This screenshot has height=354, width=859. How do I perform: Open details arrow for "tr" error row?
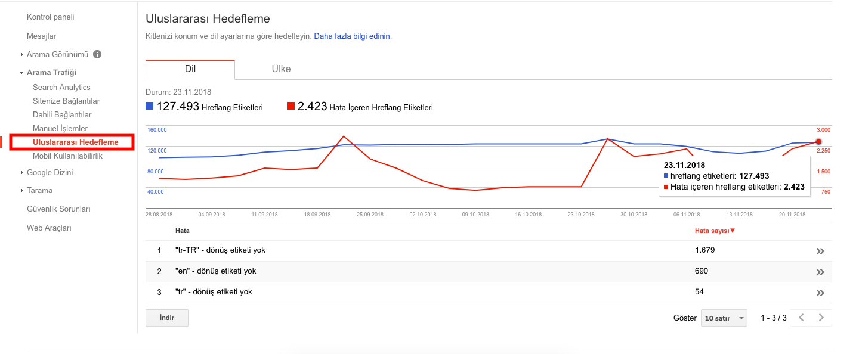[820, 293]
